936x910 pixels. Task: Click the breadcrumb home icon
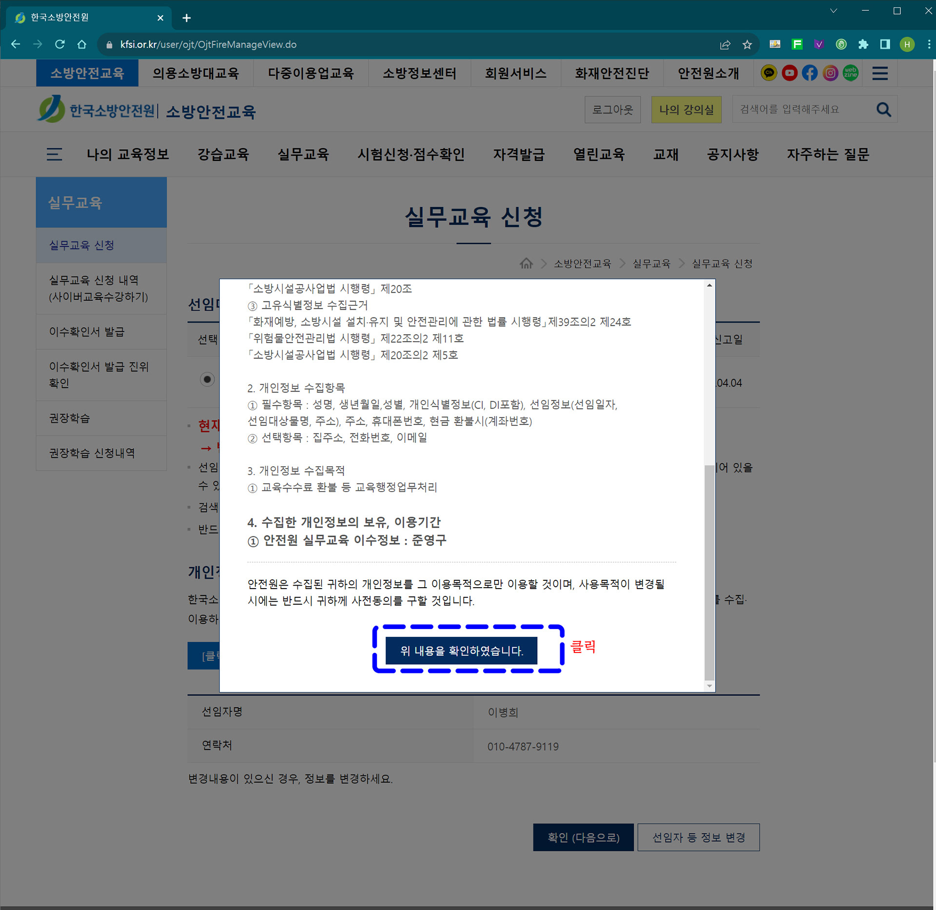[x=526, y=263]
